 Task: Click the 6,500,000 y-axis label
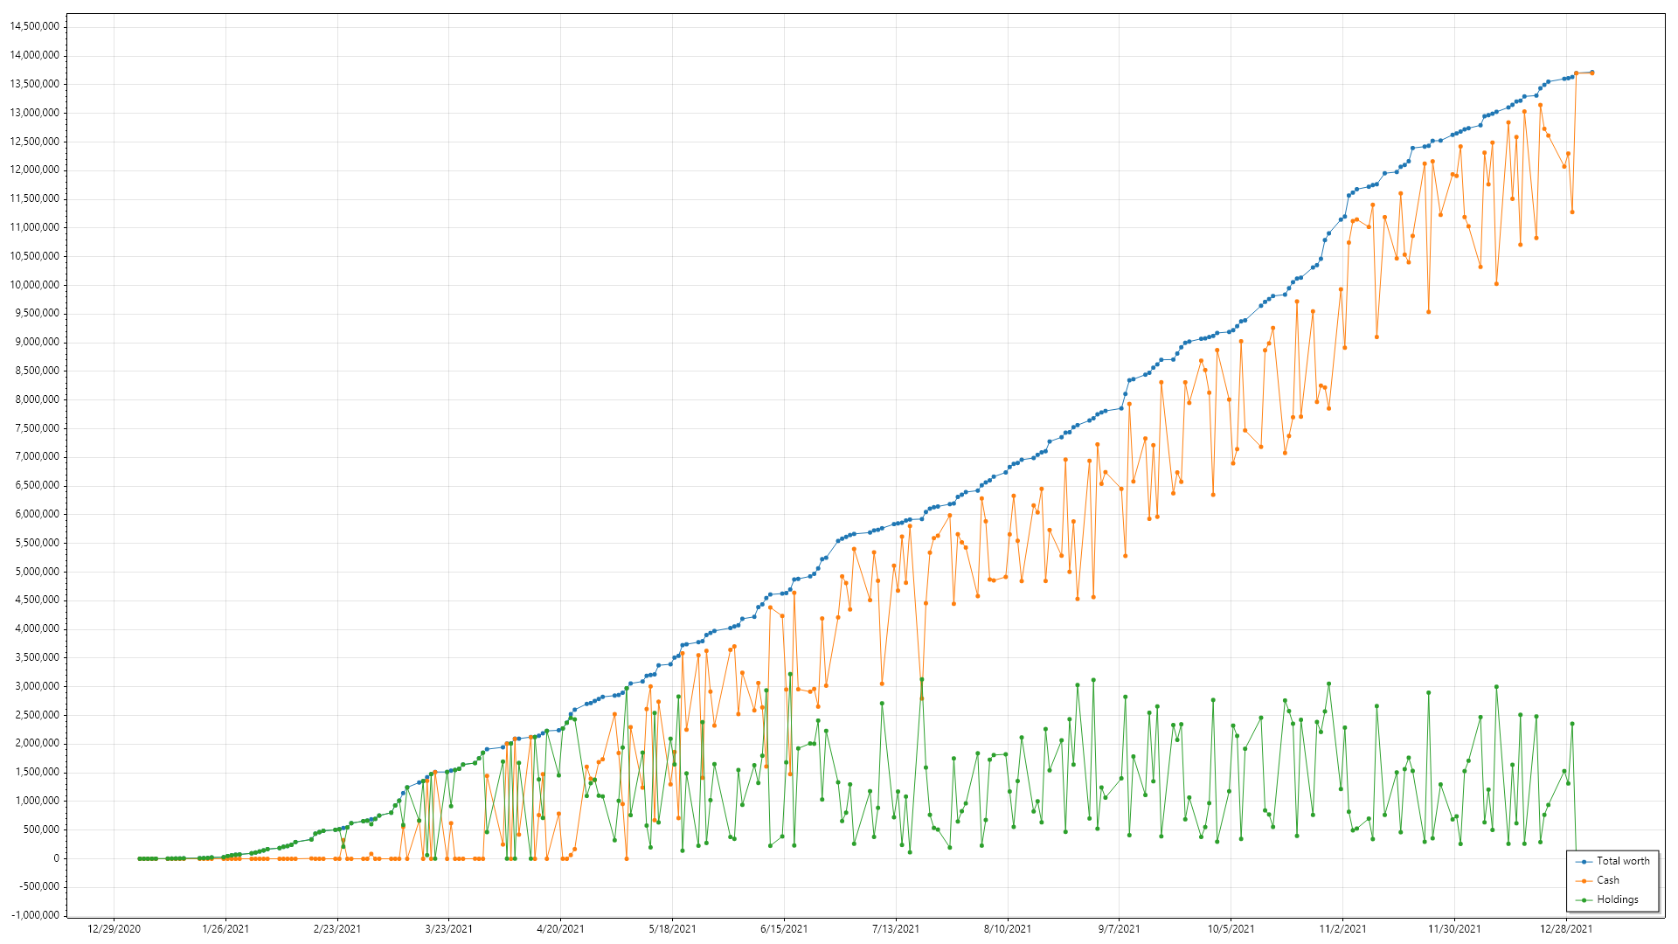coord(38,485)
